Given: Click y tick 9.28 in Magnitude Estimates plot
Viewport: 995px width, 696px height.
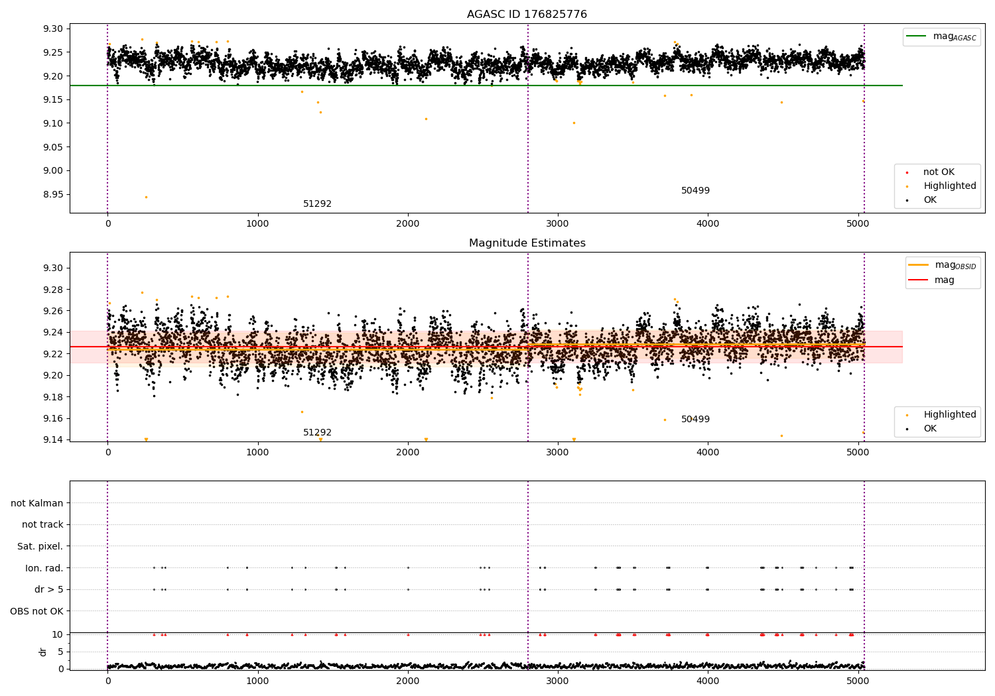Looking at the screenshot, I should [x=52, y=290].
